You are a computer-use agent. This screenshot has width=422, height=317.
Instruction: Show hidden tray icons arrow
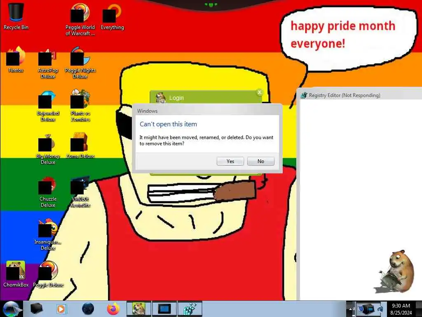tap(351, 309)
